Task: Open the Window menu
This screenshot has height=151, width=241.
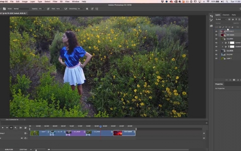Action: [76, 2]
